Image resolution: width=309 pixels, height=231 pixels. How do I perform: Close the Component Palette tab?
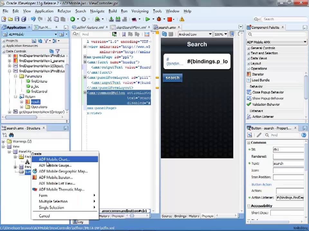point(283,27)
